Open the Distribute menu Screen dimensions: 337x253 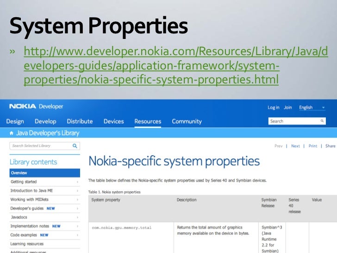coord(80,121)
